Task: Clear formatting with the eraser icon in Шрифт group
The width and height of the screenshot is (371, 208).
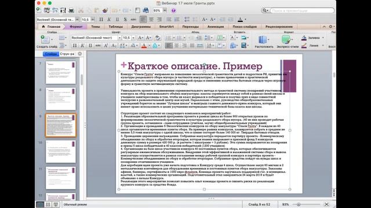Action: (x=157, y=38)
